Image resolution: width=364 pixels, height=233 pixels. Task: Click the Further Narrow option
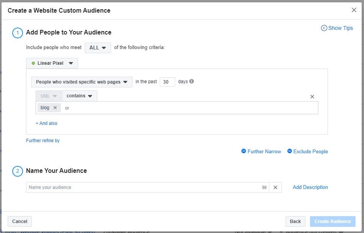point(261,151)
